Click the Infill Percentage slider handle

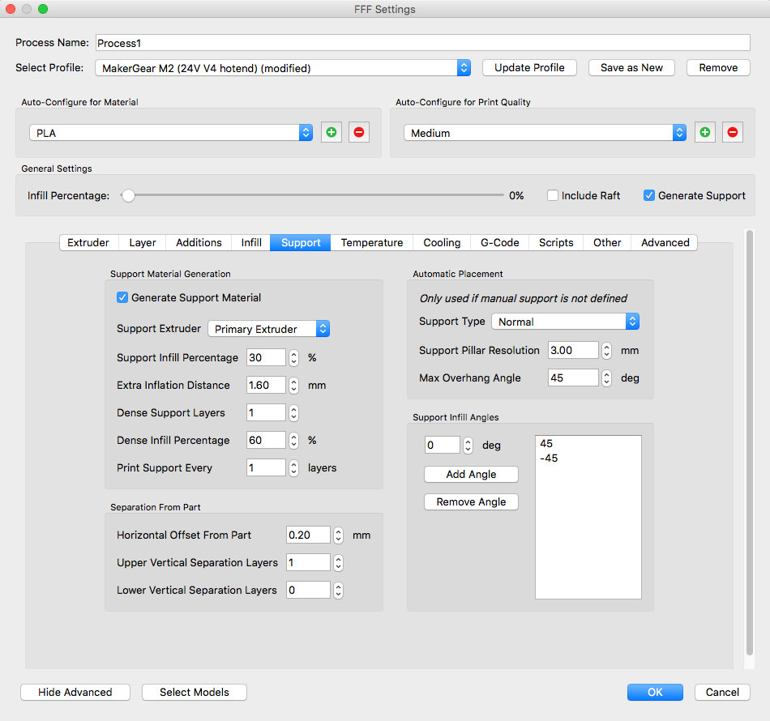[x=128, y=195]
